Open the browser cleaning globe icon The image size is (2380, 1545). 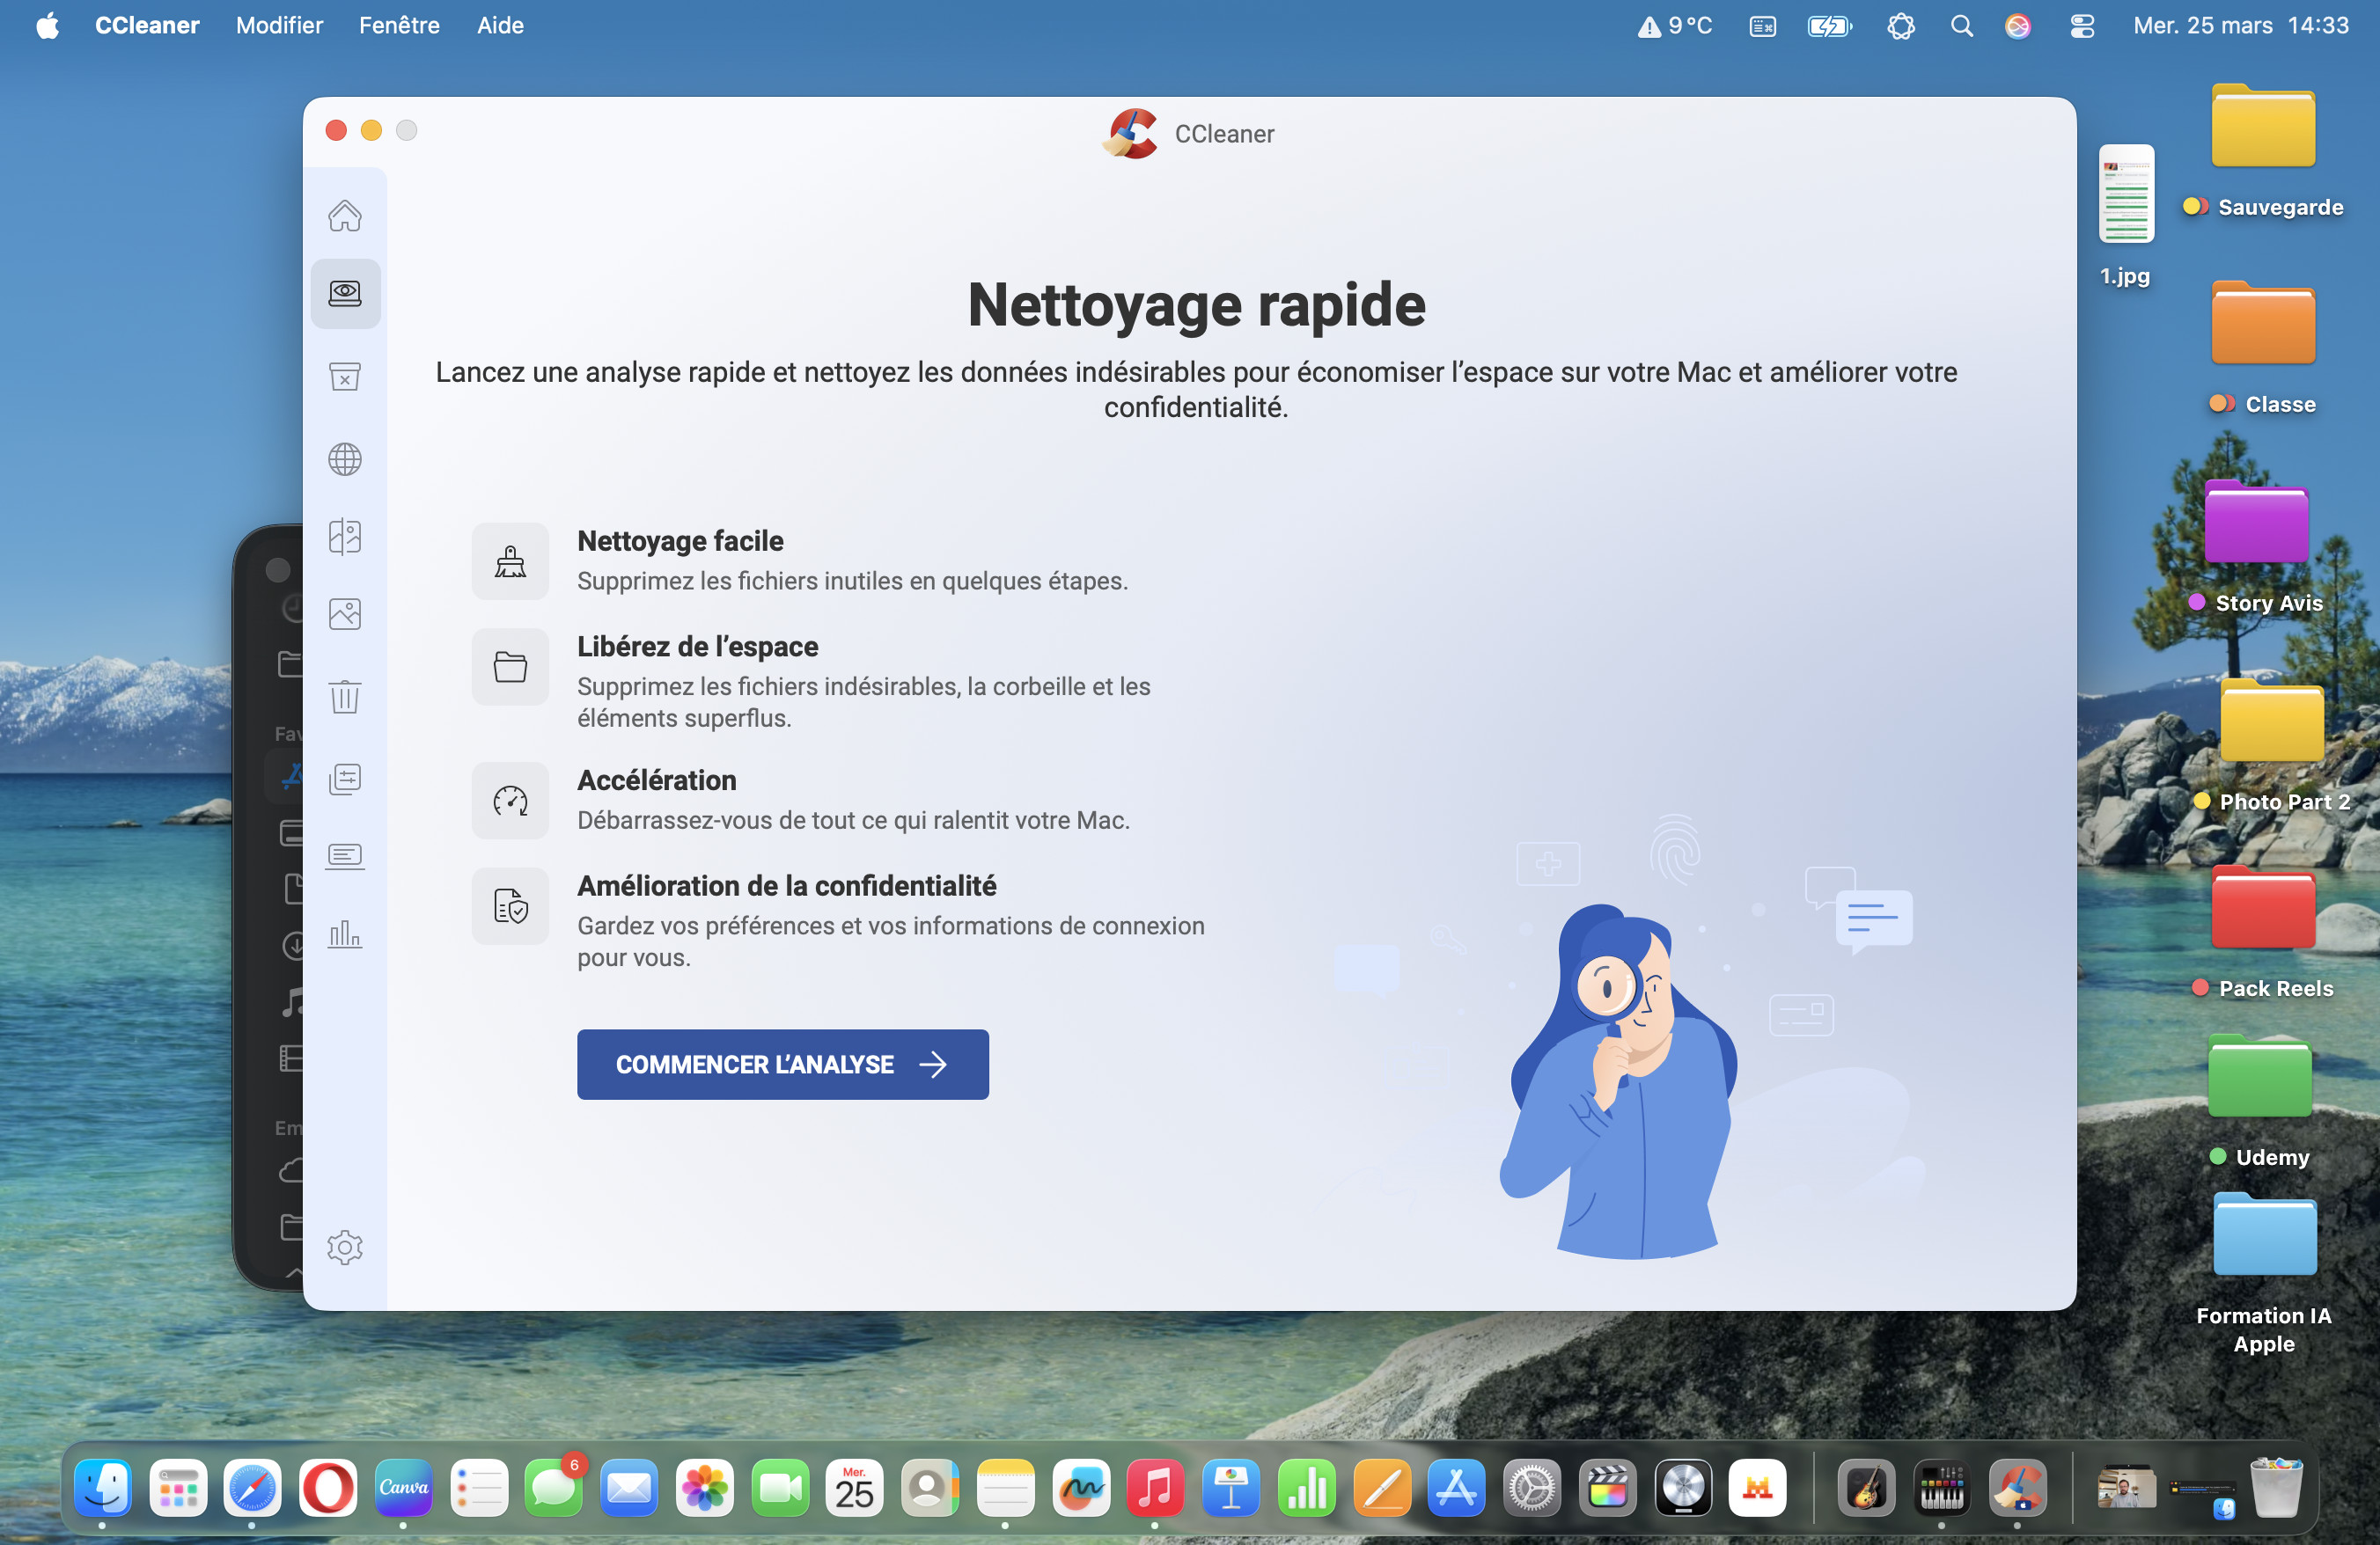pyautogui.click(x=345, y=459)
